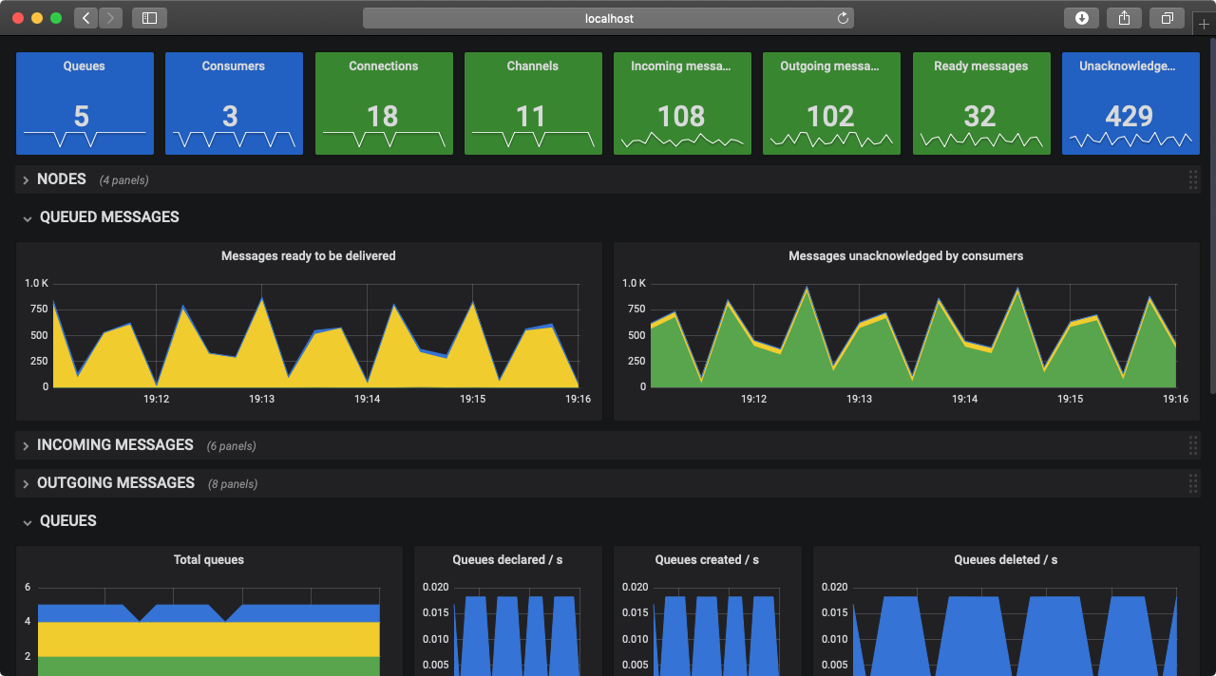Click the share icon in the browser

pos(1124,17)
